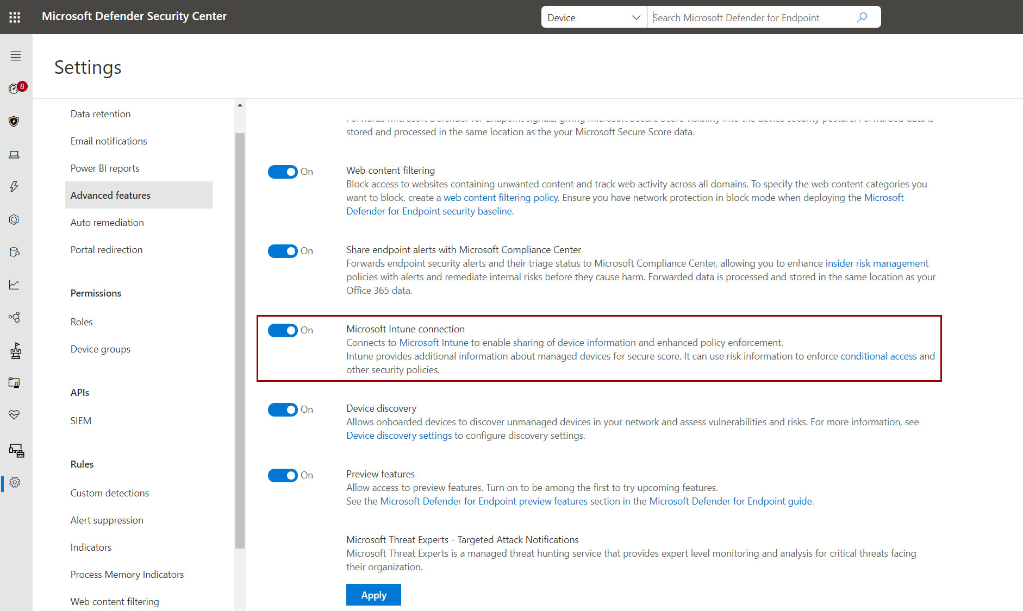Screen dimensions: 1023x611
Task: Open the lightning bolt action center icon
Action: point(14,187)
